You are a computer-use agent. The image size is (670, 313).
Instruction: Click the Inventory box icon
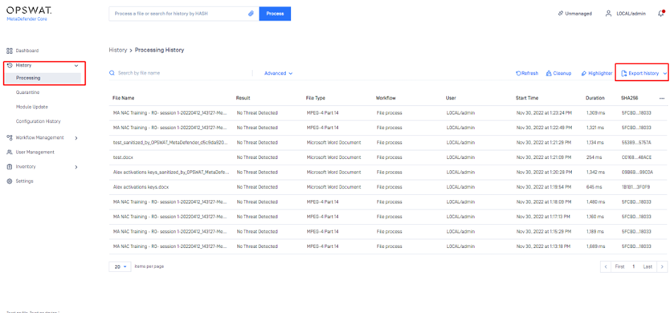point(10,167)
